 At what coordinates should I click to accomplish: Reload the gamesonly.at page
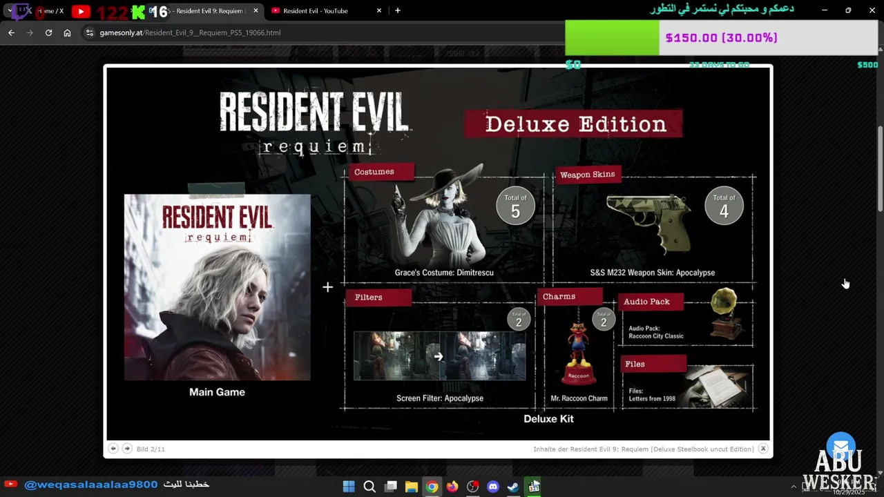click(48, 32)
